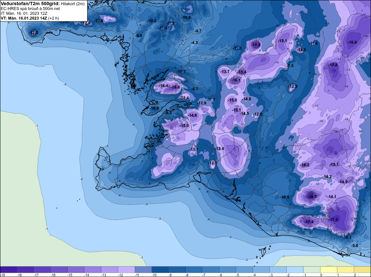Click the '0' label on the legend scale
Screen dimensions: 371x277
[x=321, y=275]
